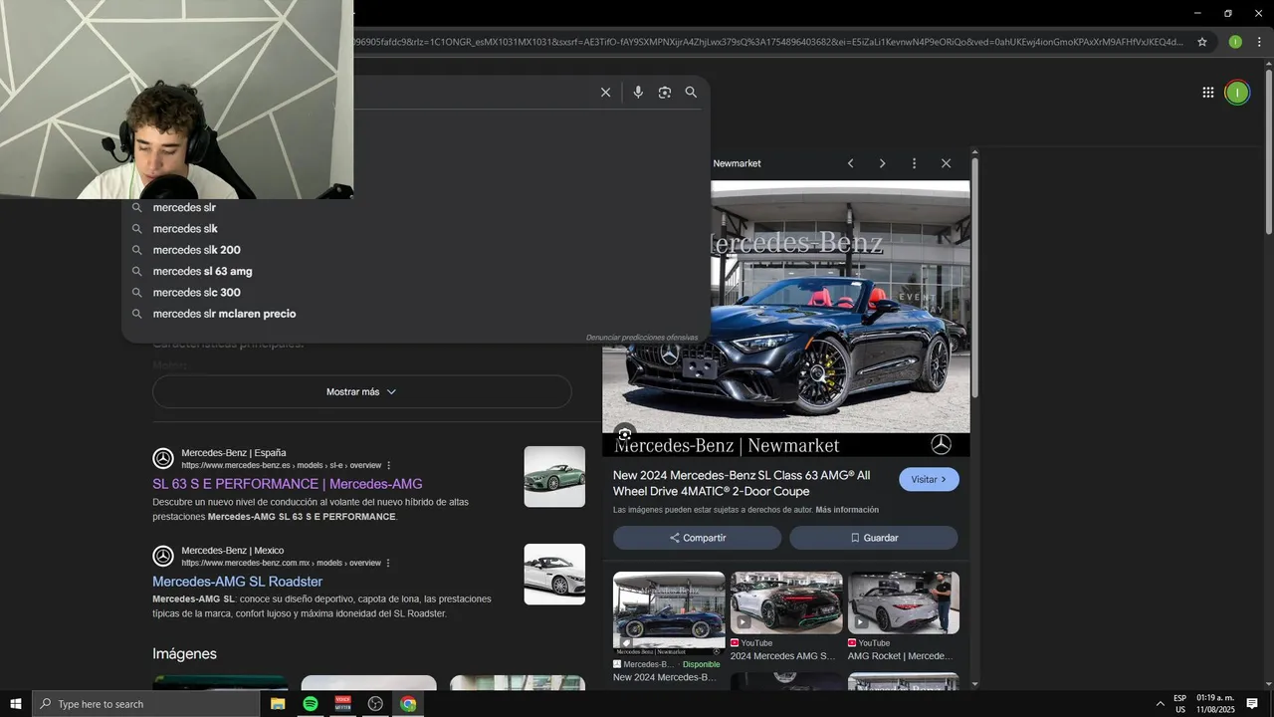The height and width of the screenshot is (717, 1274).
Task: Click the Imágenes section heading
Action: click(x=184, y=654)
